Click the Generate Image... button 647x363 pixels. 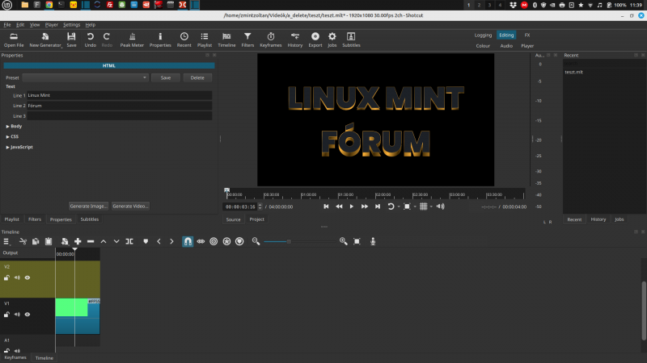tap(88, 207)
